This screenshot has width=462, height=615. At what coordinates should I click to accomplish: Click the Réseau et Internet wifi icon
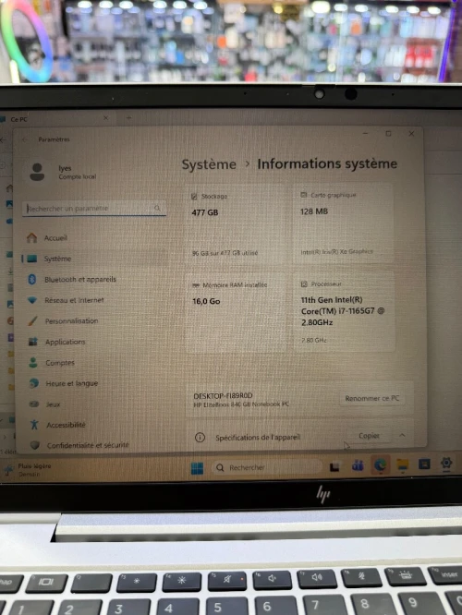click(x=32, y=300)
